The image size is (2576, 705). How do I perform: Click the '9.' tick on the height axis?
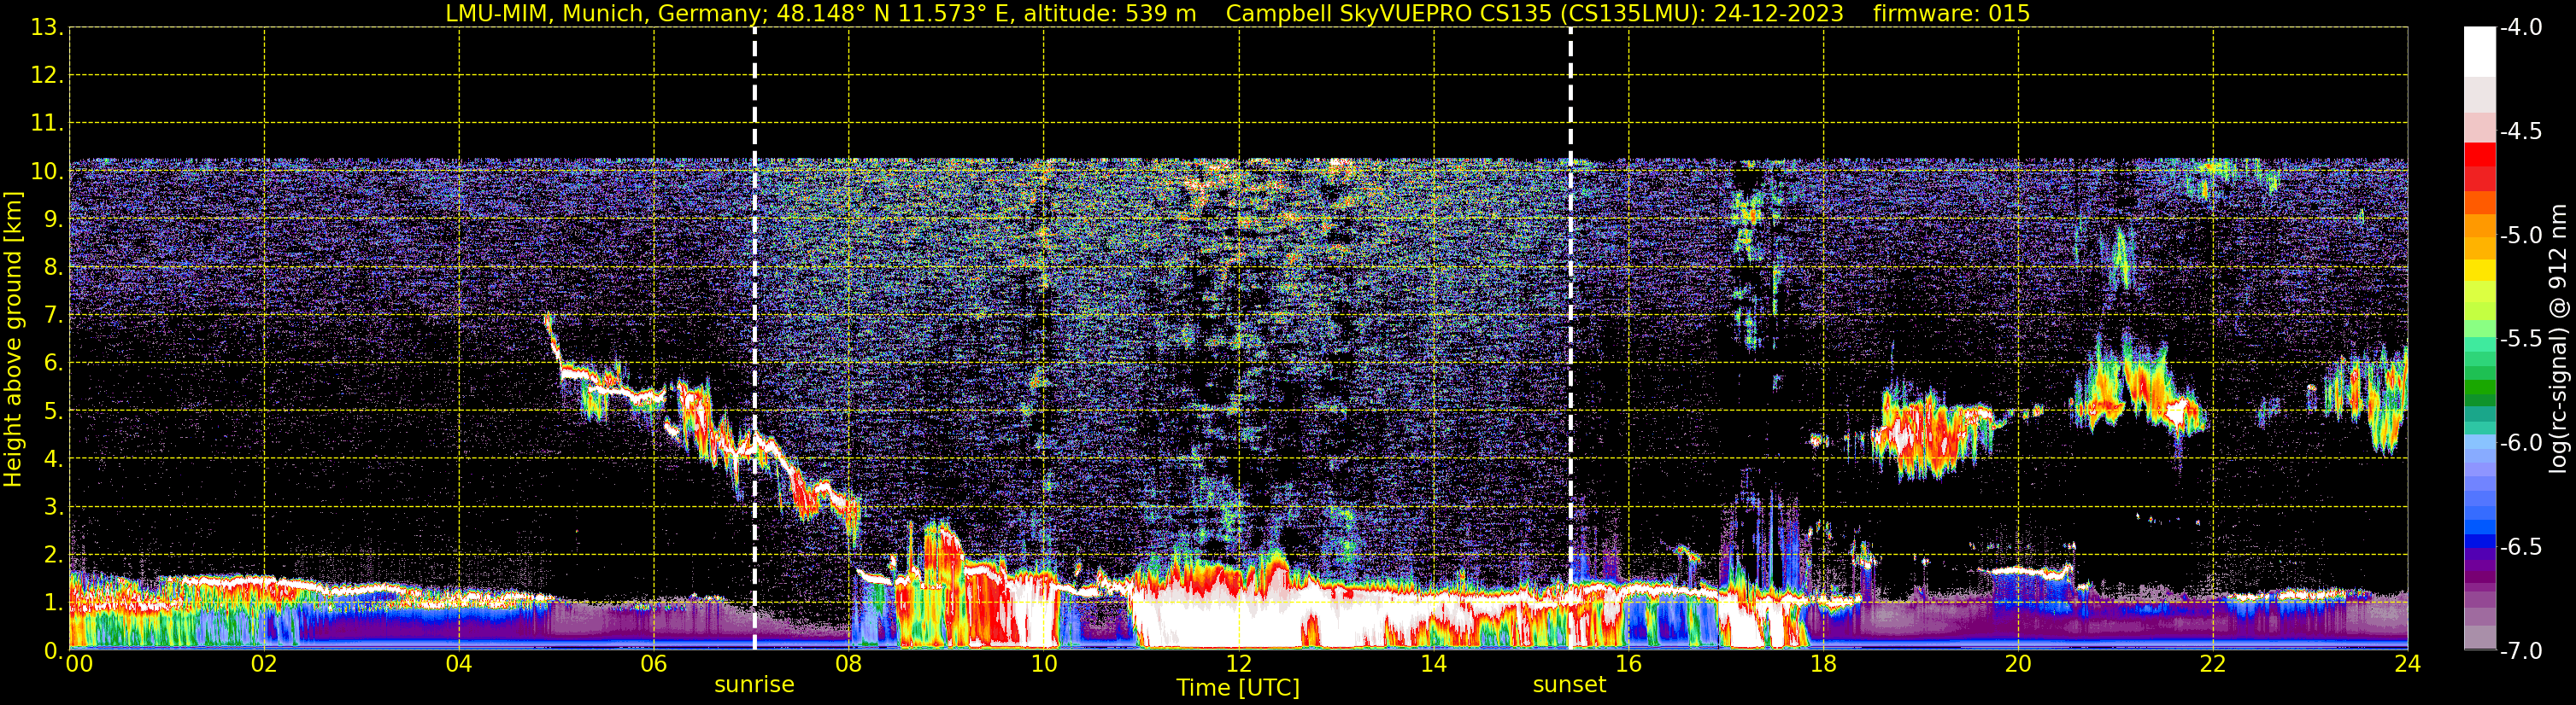click(53, 219)
